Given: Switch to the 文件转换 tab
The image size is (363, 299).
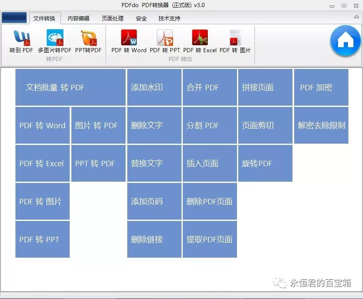Looking at the screenshot, I should [44, 18].
